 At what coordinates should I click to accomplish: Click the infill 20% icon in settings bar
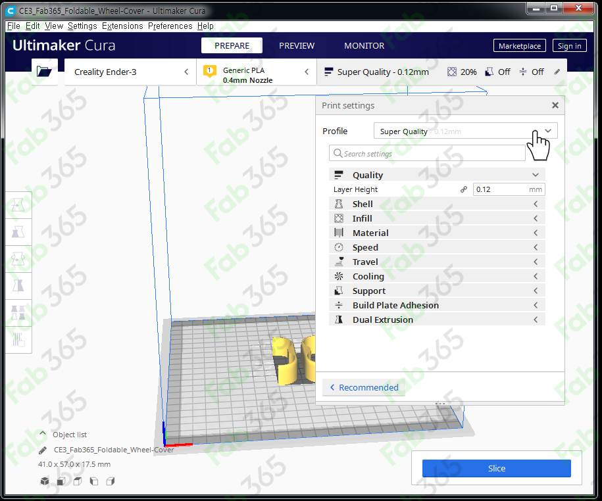point(452,72)
